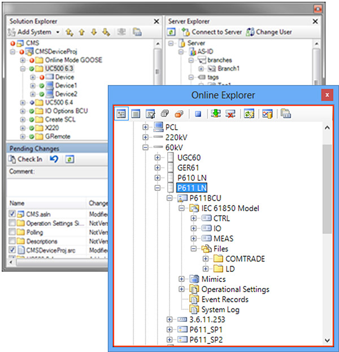
Task: Check the Descriptions checkbox
Action: [13, 241]
